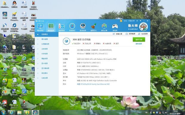This screenshot has height=115, width=185.
Task: Select the hardware detection circuit-board tab
Action: pos(51,27)
